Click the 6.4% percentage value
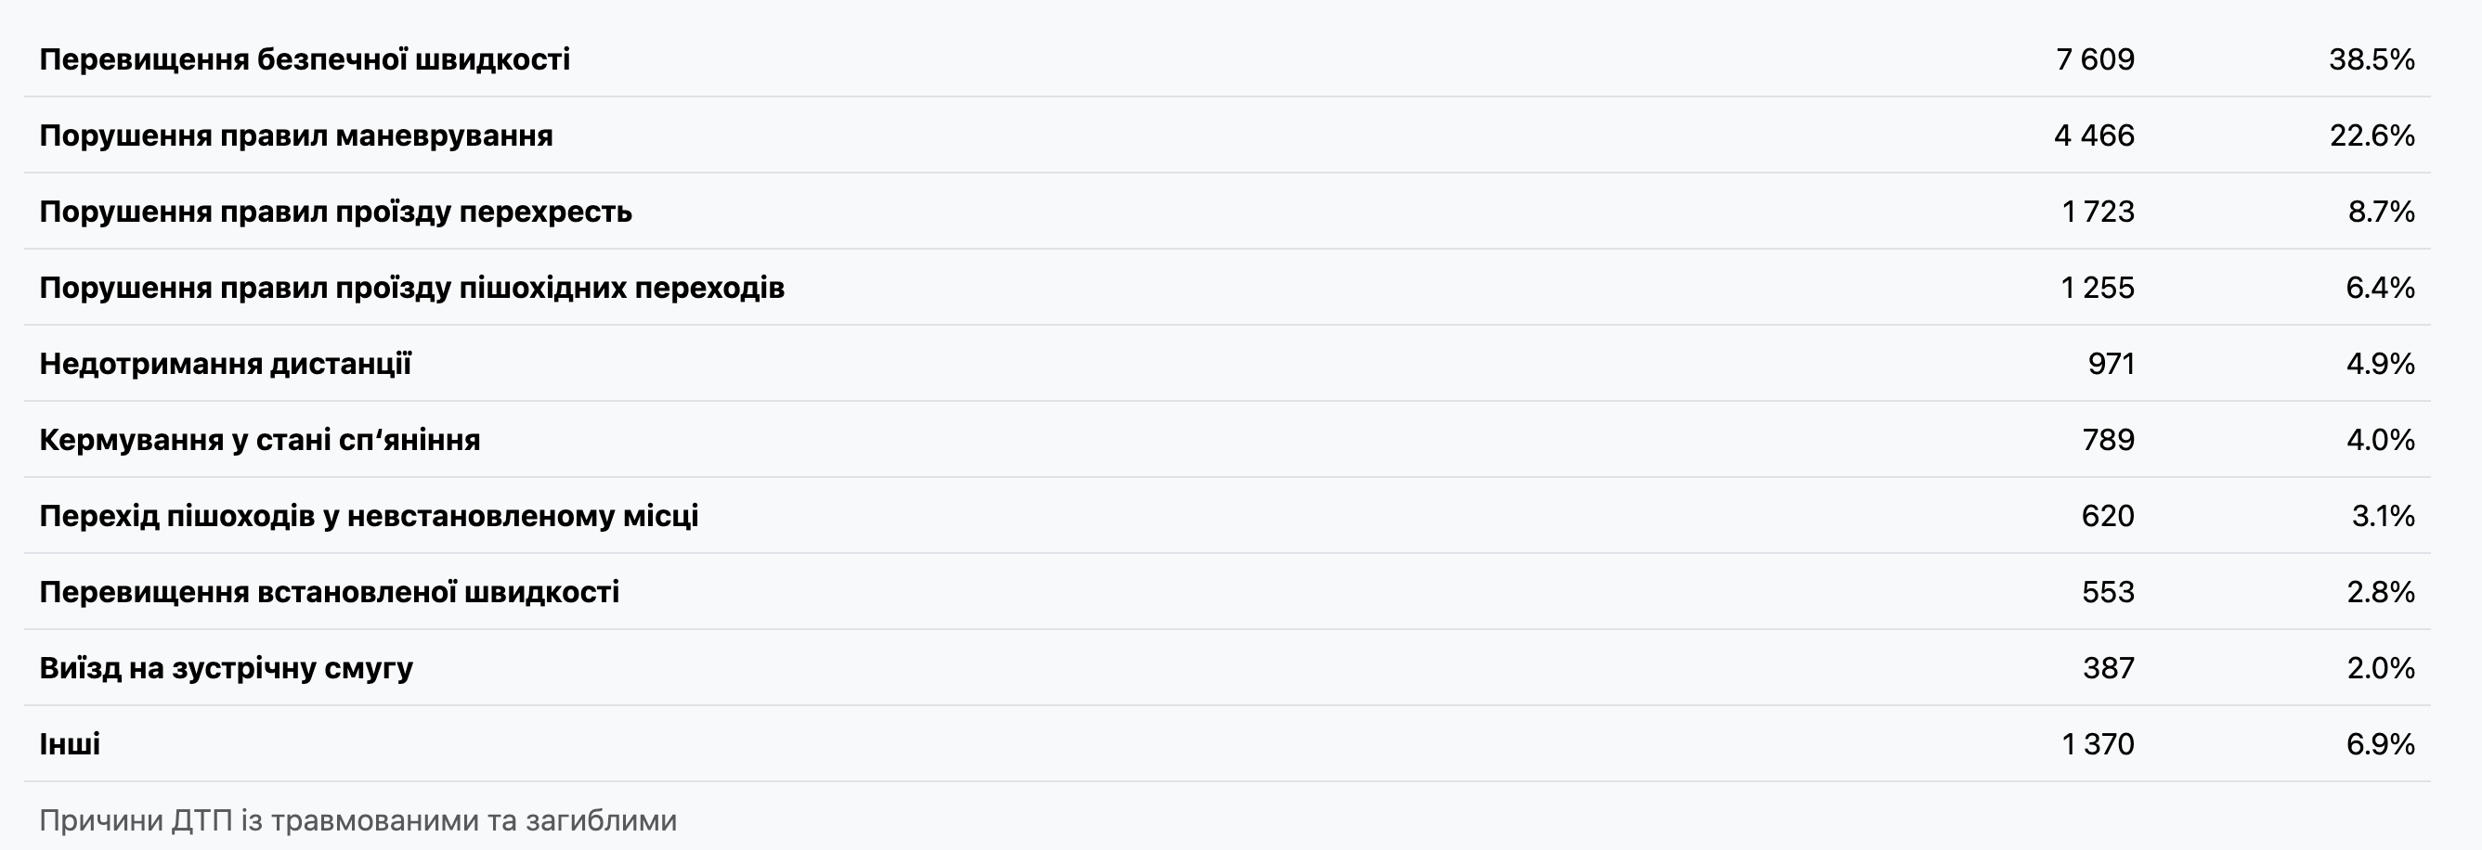Viewport: 2482px width, 850px height. pyautogui.click(x=2379, y=288)
